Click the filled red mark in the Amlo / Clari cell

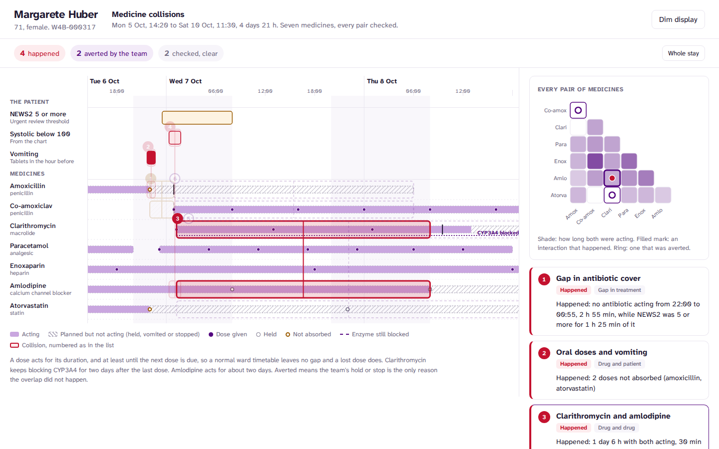pos(612,178)
